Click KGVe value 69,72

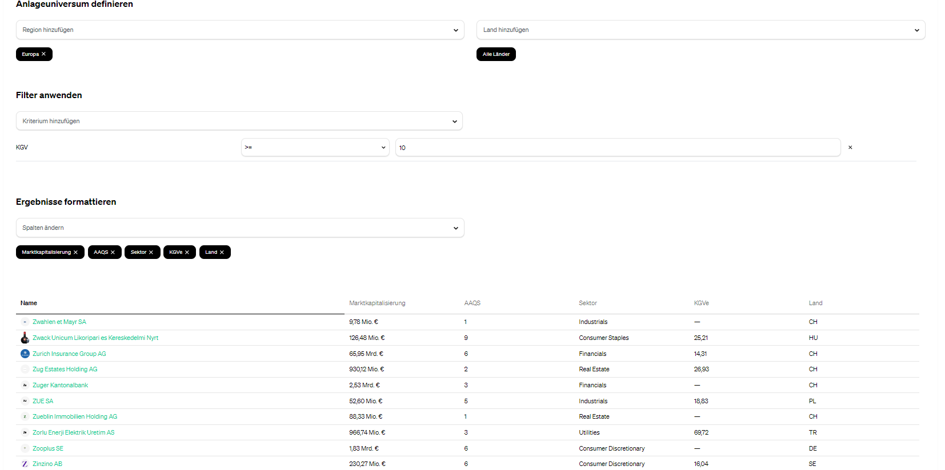[x=701, y=432]
